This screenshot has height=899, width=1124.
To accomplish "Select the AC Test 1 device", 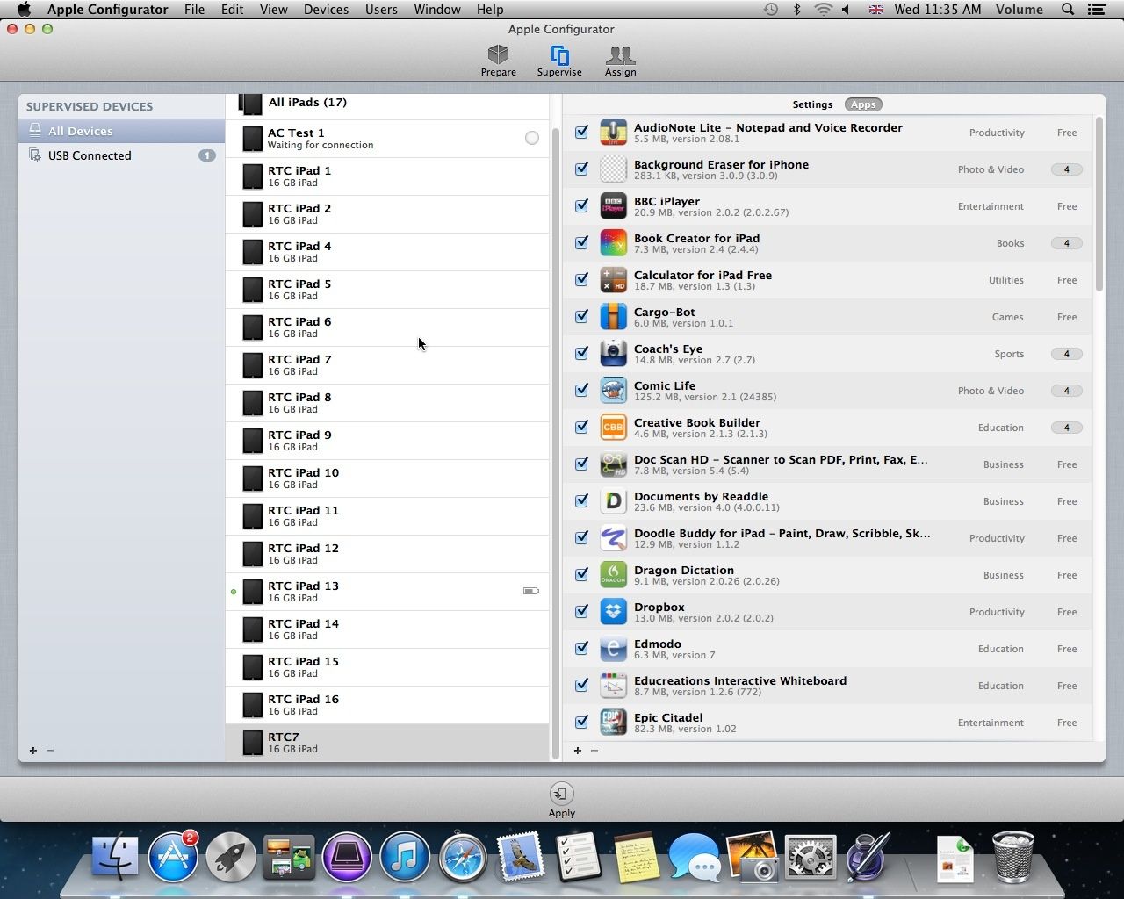I will point(387,139).
